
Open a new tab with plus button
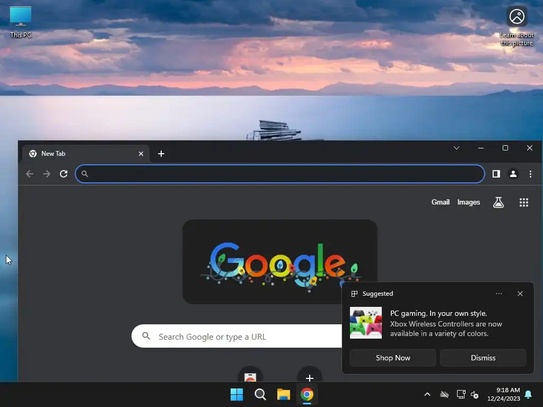pos(161,154)
